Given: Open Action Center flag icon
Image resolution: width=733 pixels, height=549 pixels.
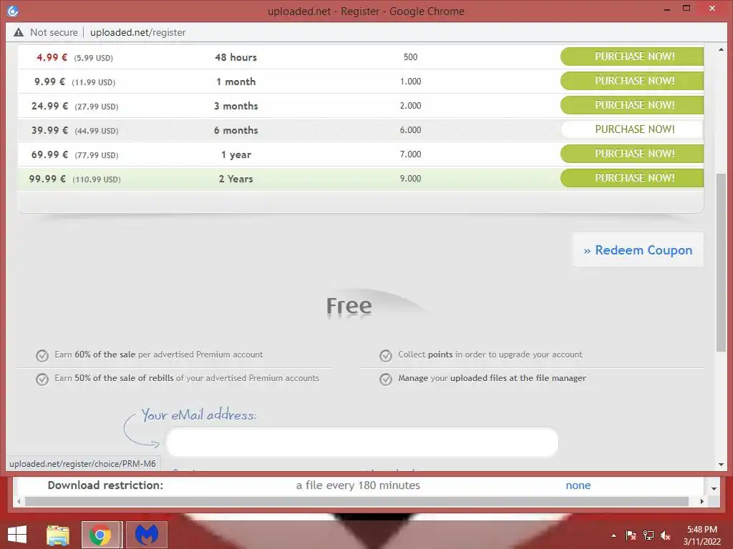Looking at the screenshot, I should (631, 535).
